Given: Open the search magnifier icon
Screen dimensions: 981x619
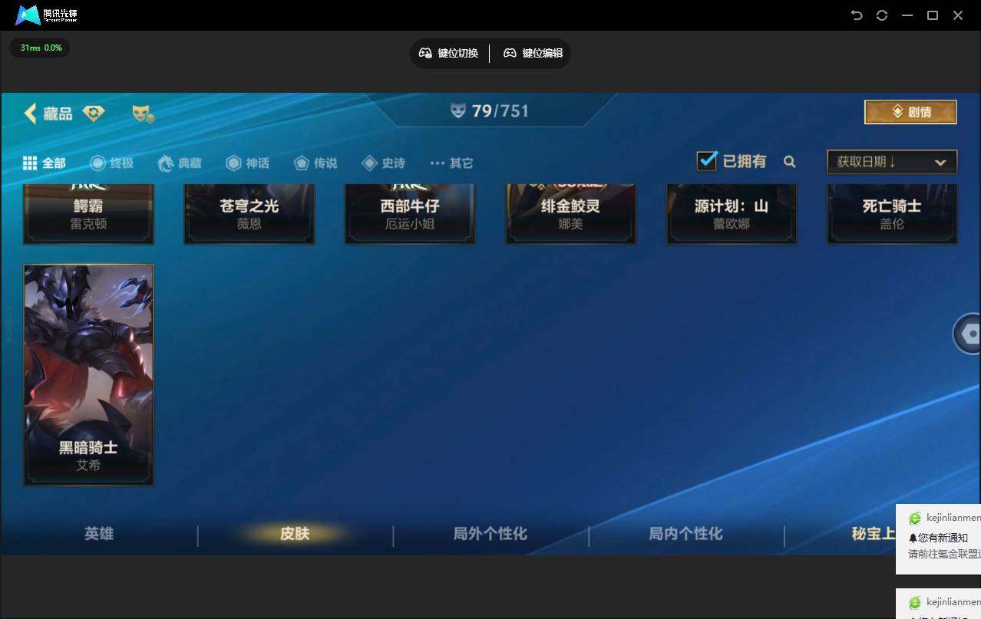Looking at the screenshot, I should tap(789, 162).
